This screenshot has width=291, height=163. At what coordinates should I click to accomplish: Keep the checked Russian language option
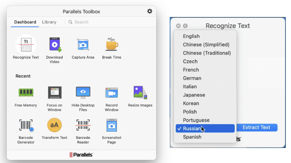coord(205,128)
